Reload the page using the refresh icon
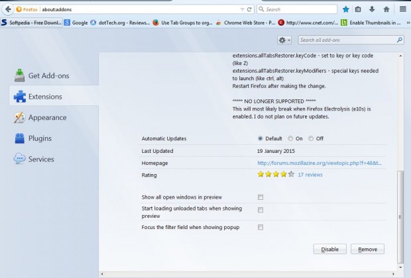The width and height of the screenshot is (411, 278). (249, 9)
